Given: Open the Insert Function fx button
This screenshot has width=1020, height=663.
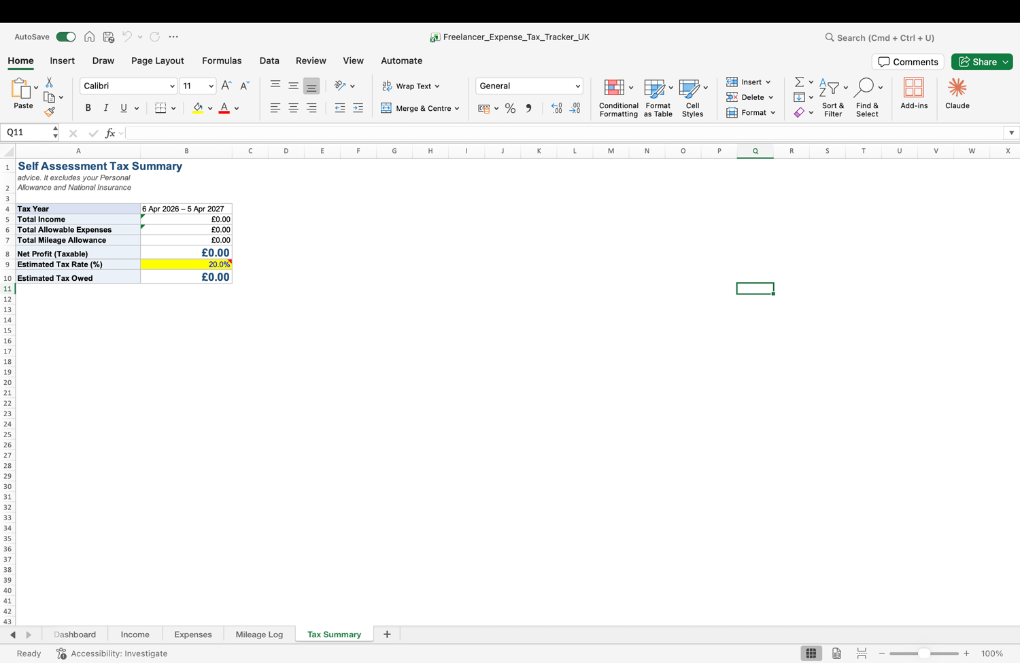Looking at the screenshot, I should pyautogui.click(x=110, y=133).
